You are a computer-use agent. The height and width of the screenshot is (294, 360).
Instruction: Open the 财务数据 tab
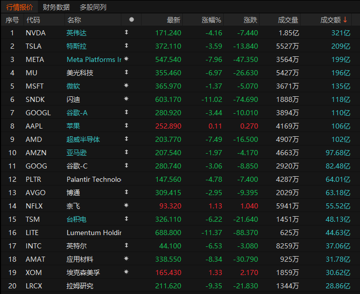tap(56, 7)
